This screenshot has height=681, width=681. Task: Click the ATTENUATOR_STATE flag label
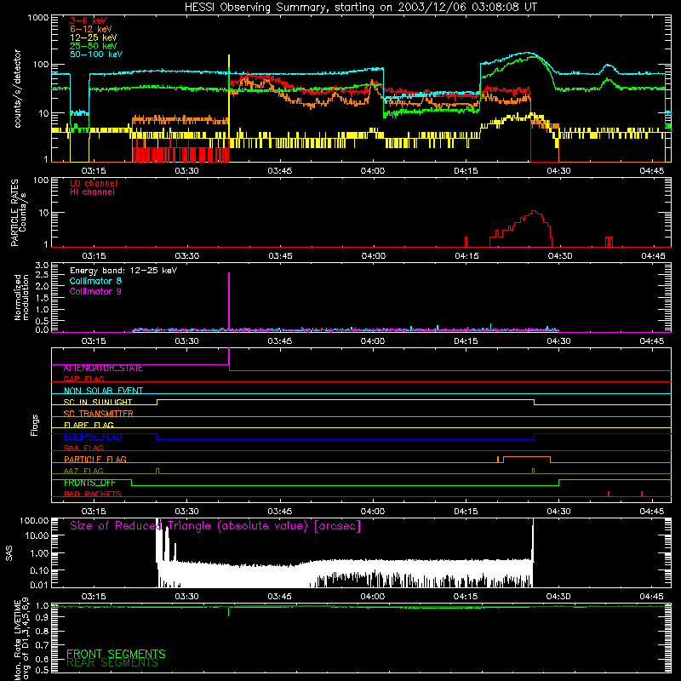pos(103,369)
